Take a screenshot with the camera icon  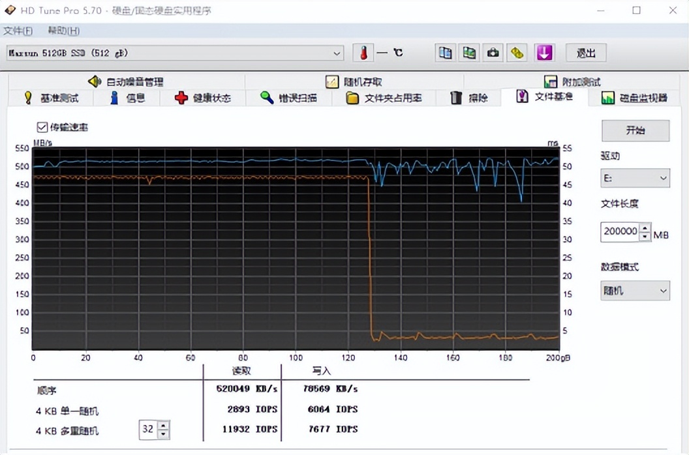[x=493, y=52]
